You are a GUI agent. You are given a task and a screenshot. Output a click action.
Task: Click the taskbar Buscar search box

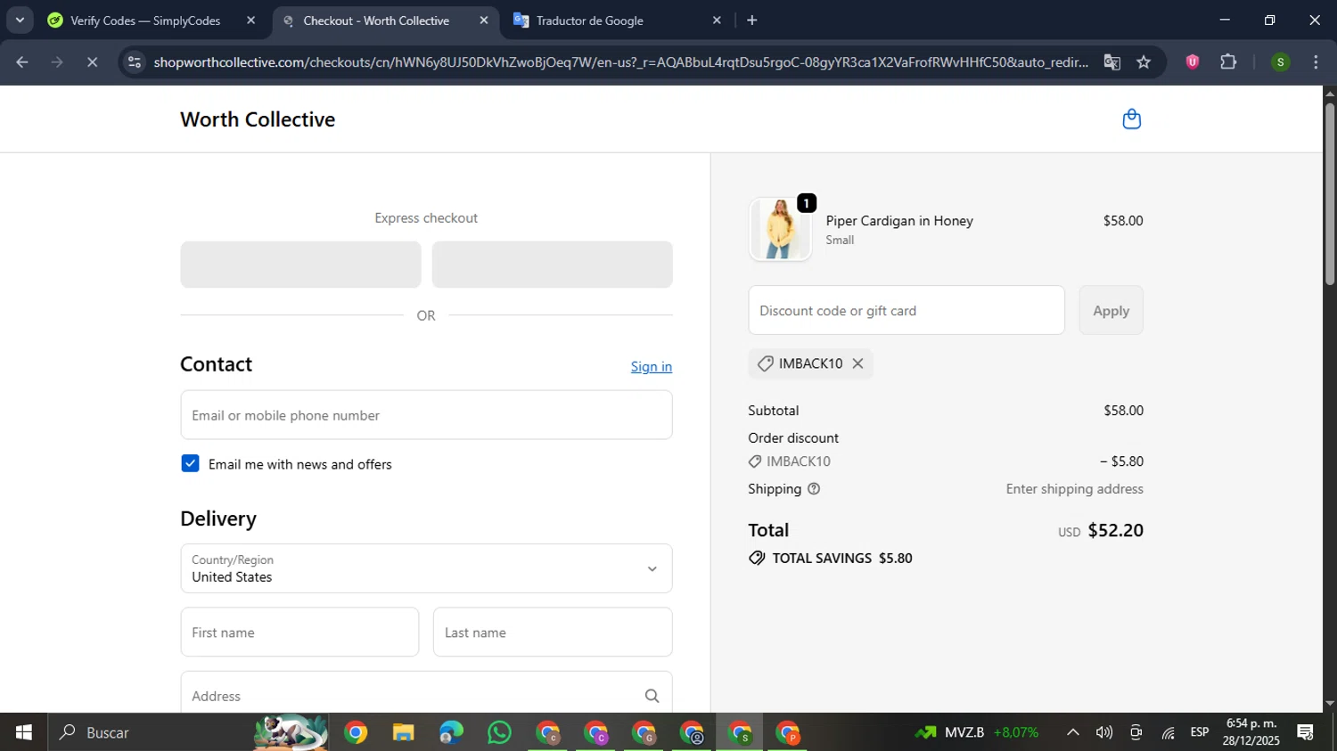(x=187, y=732)
